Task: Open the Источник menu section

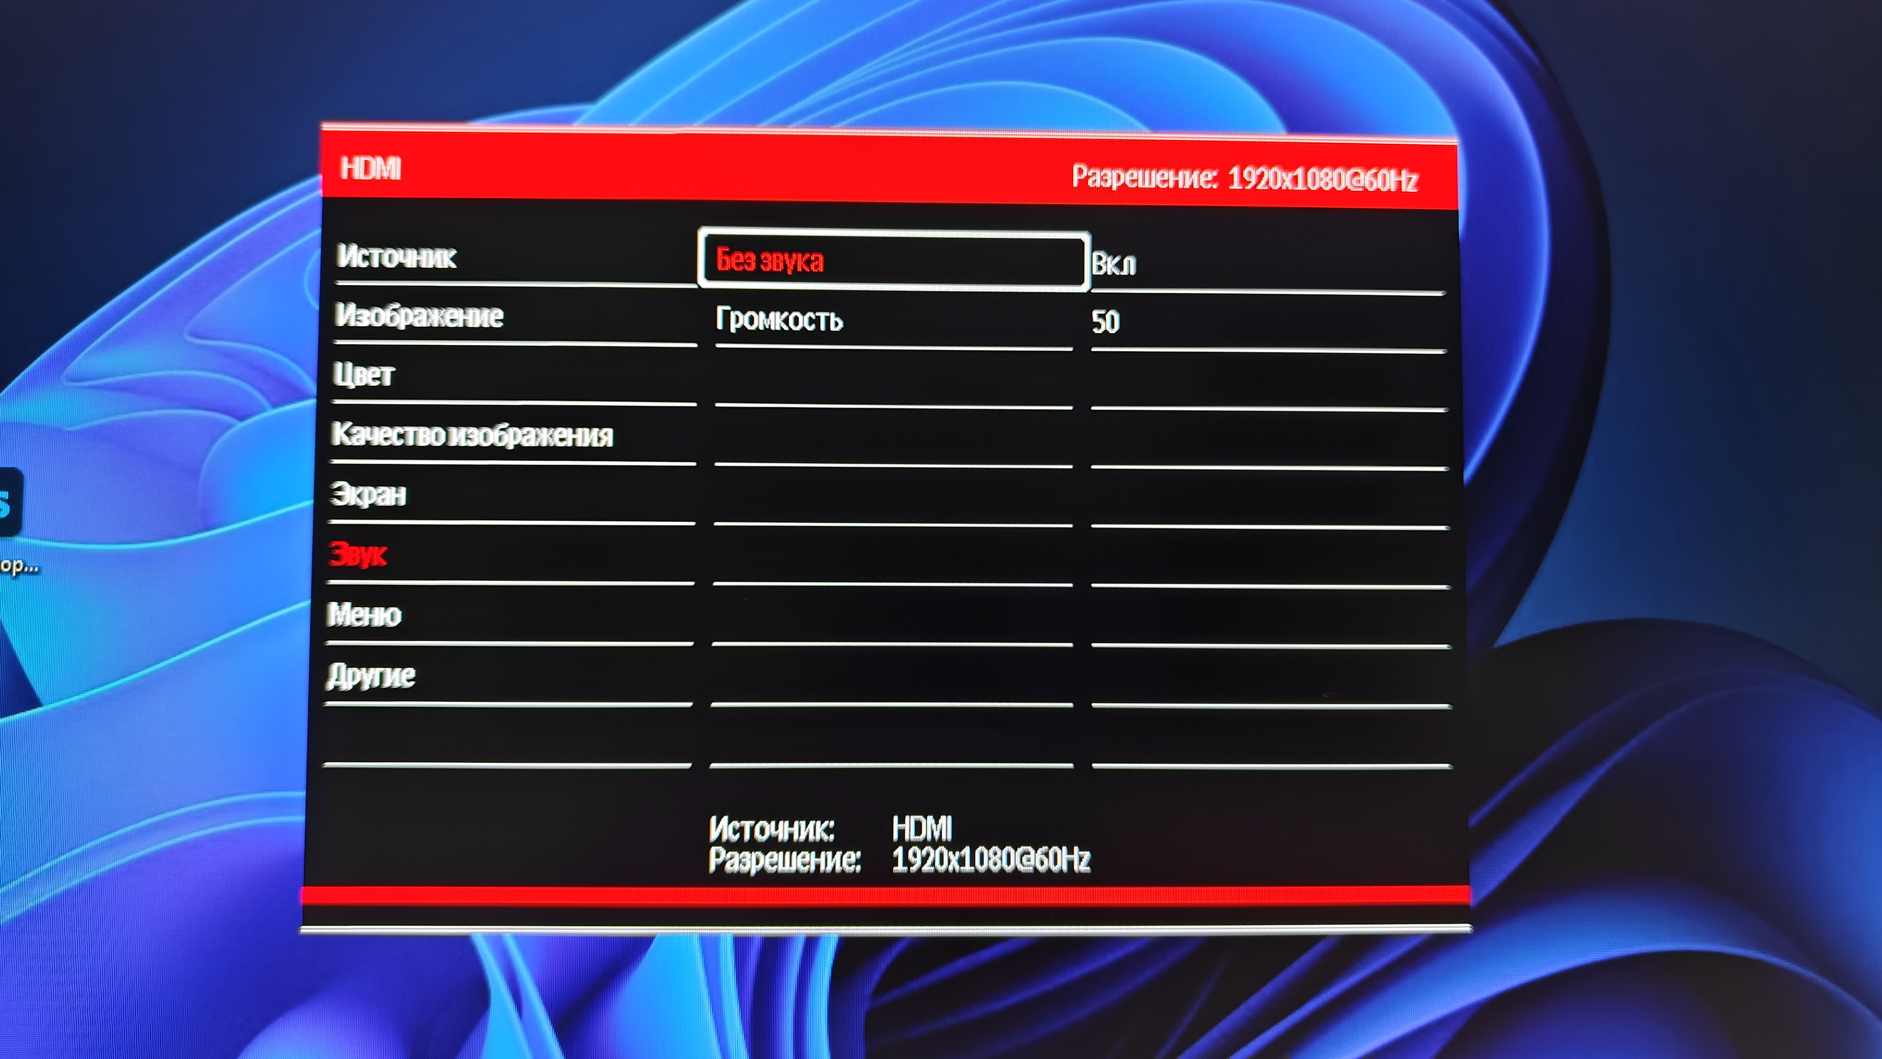Action: tap(397, 256)
